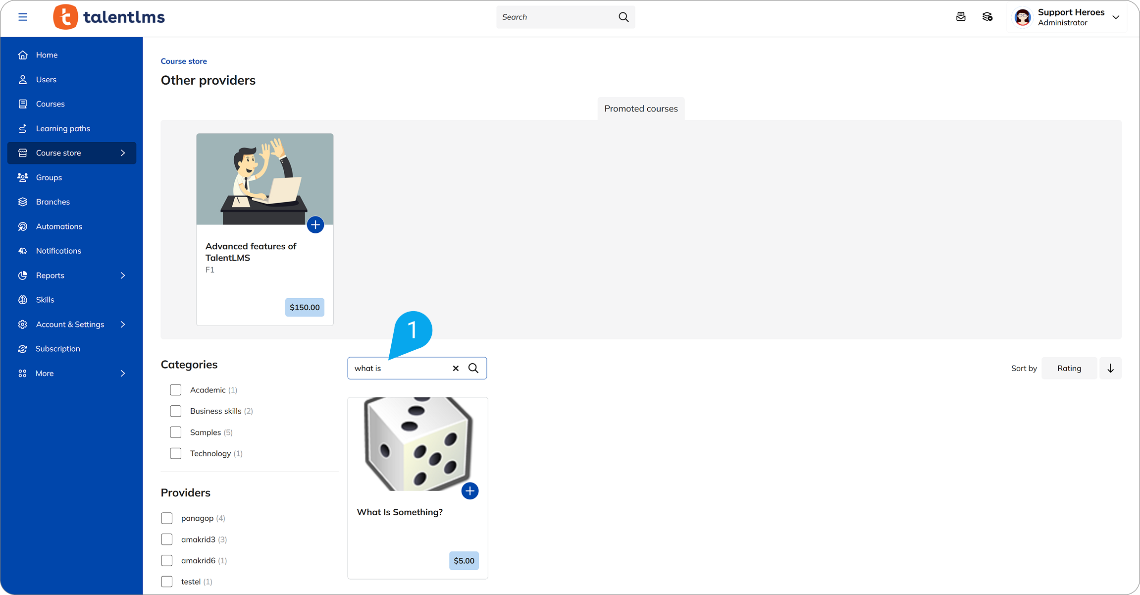Image resolution: width=1140 pixels, height=595 pixels.
Task: Open the Sort by Rating dropdown
Action: click(1069, 368)
